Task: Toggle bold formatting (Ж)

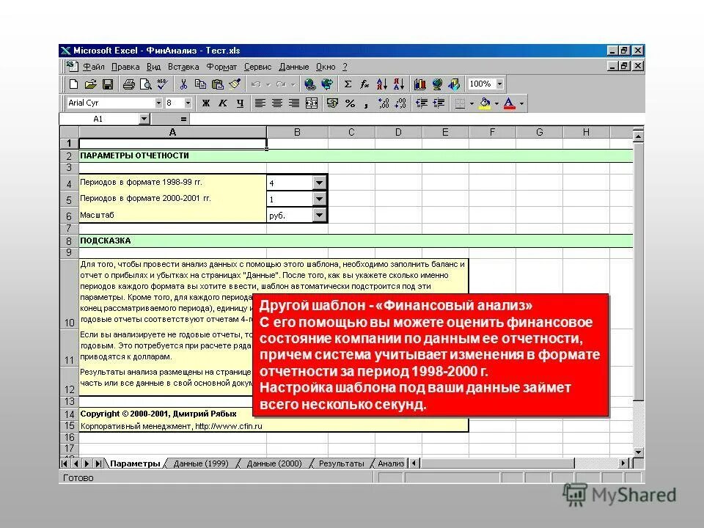Action: tap(205, 103)
